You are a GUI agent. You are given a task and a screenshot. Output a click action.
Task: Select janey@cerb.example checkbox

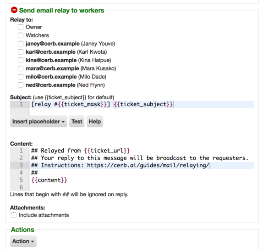(x=21, y=44)
